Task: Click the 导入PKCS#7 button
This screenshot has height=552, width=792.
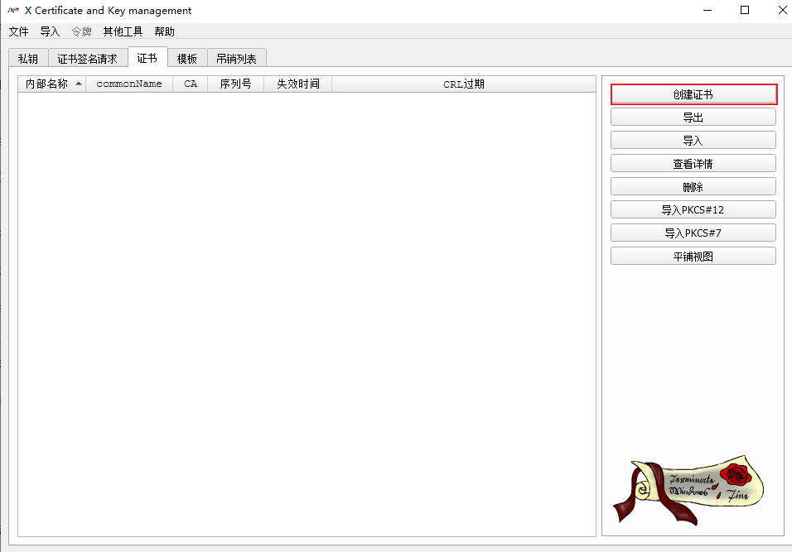Action: point(693,233)
